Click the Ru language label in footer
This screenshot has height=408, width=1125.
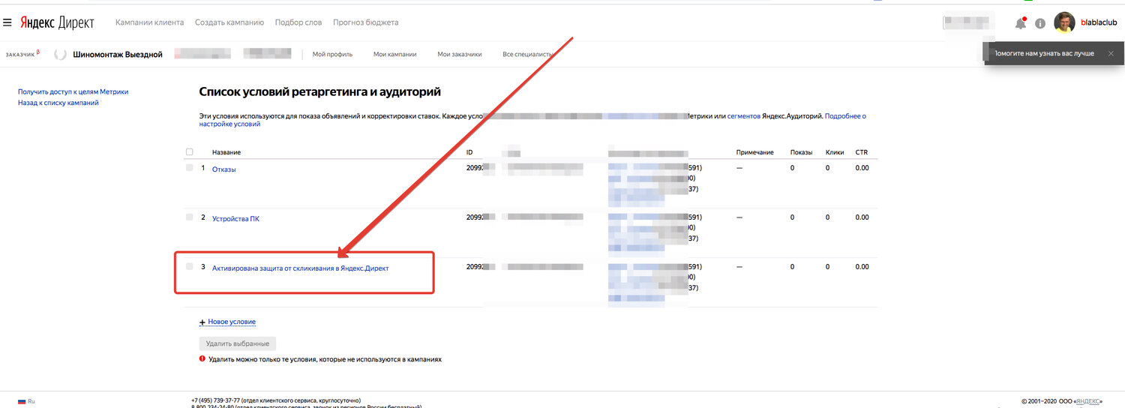[x=31, y=401]
